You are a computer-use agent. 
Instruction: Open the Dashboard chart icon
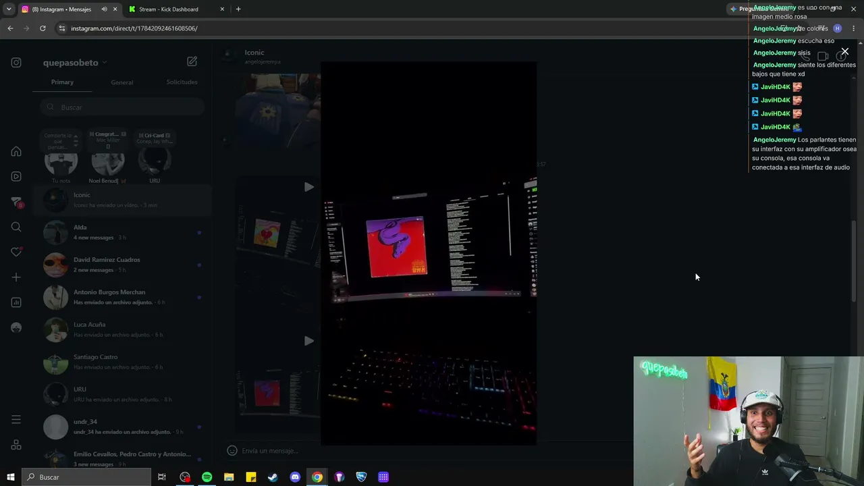[x=16, y=302]
